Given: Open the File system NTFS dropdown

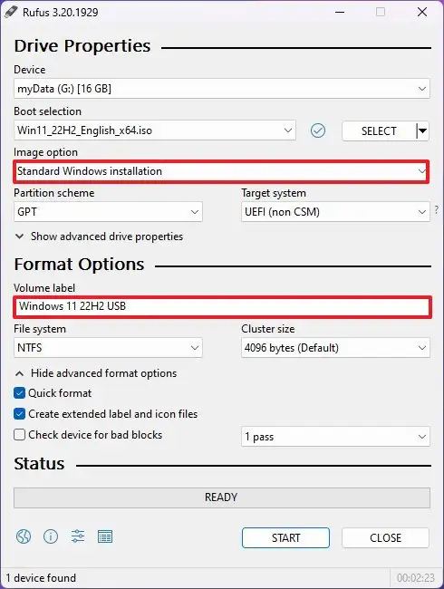Looking at the screenshot, I should [x=108, y=347].
